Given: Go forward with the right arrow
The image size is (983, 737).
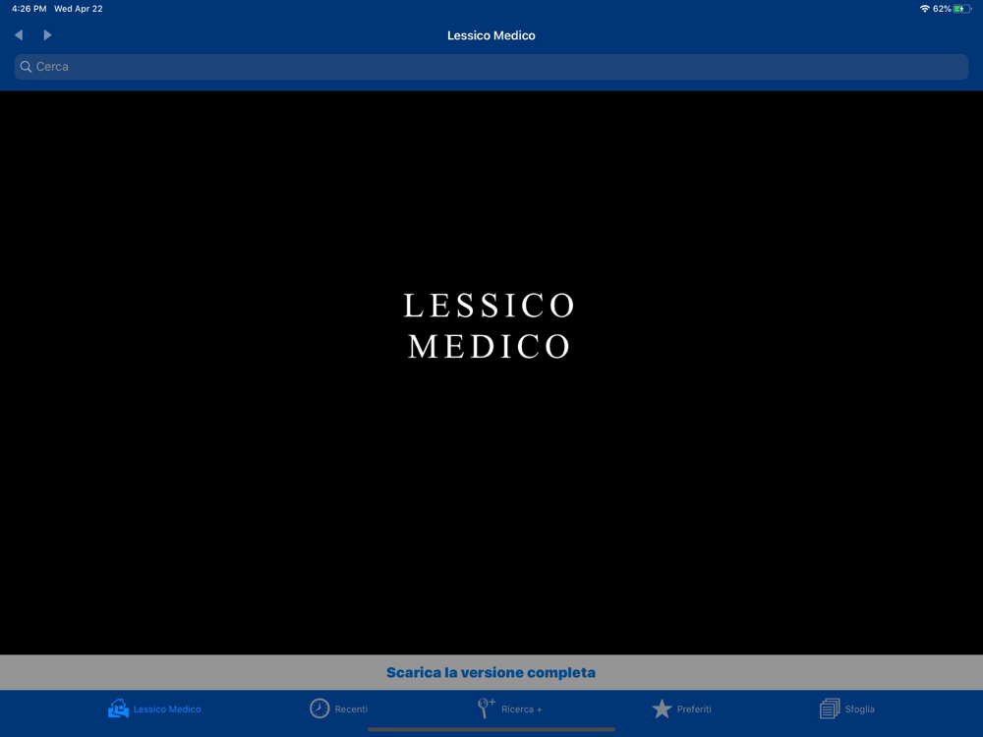Looking at the screenshot, I should tap(47, 35).
